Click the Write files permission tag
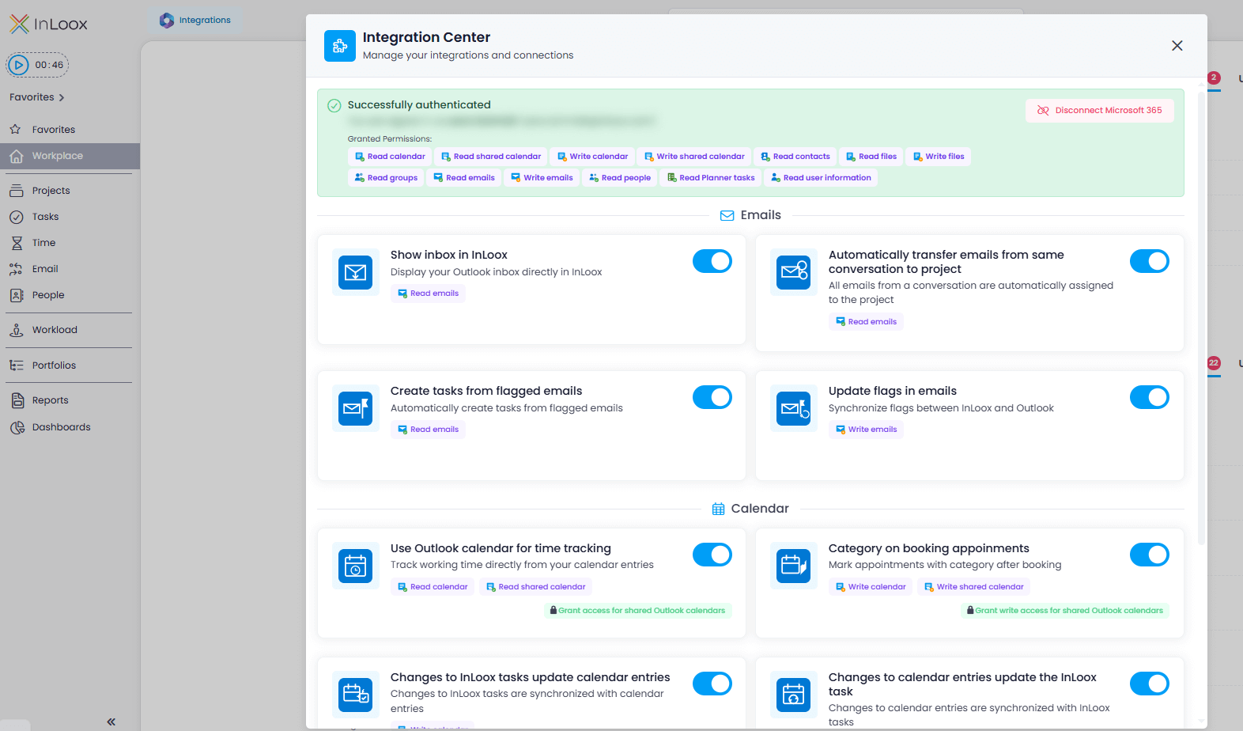This screenshot has height=731, width=1243. [x=939, y=157]
